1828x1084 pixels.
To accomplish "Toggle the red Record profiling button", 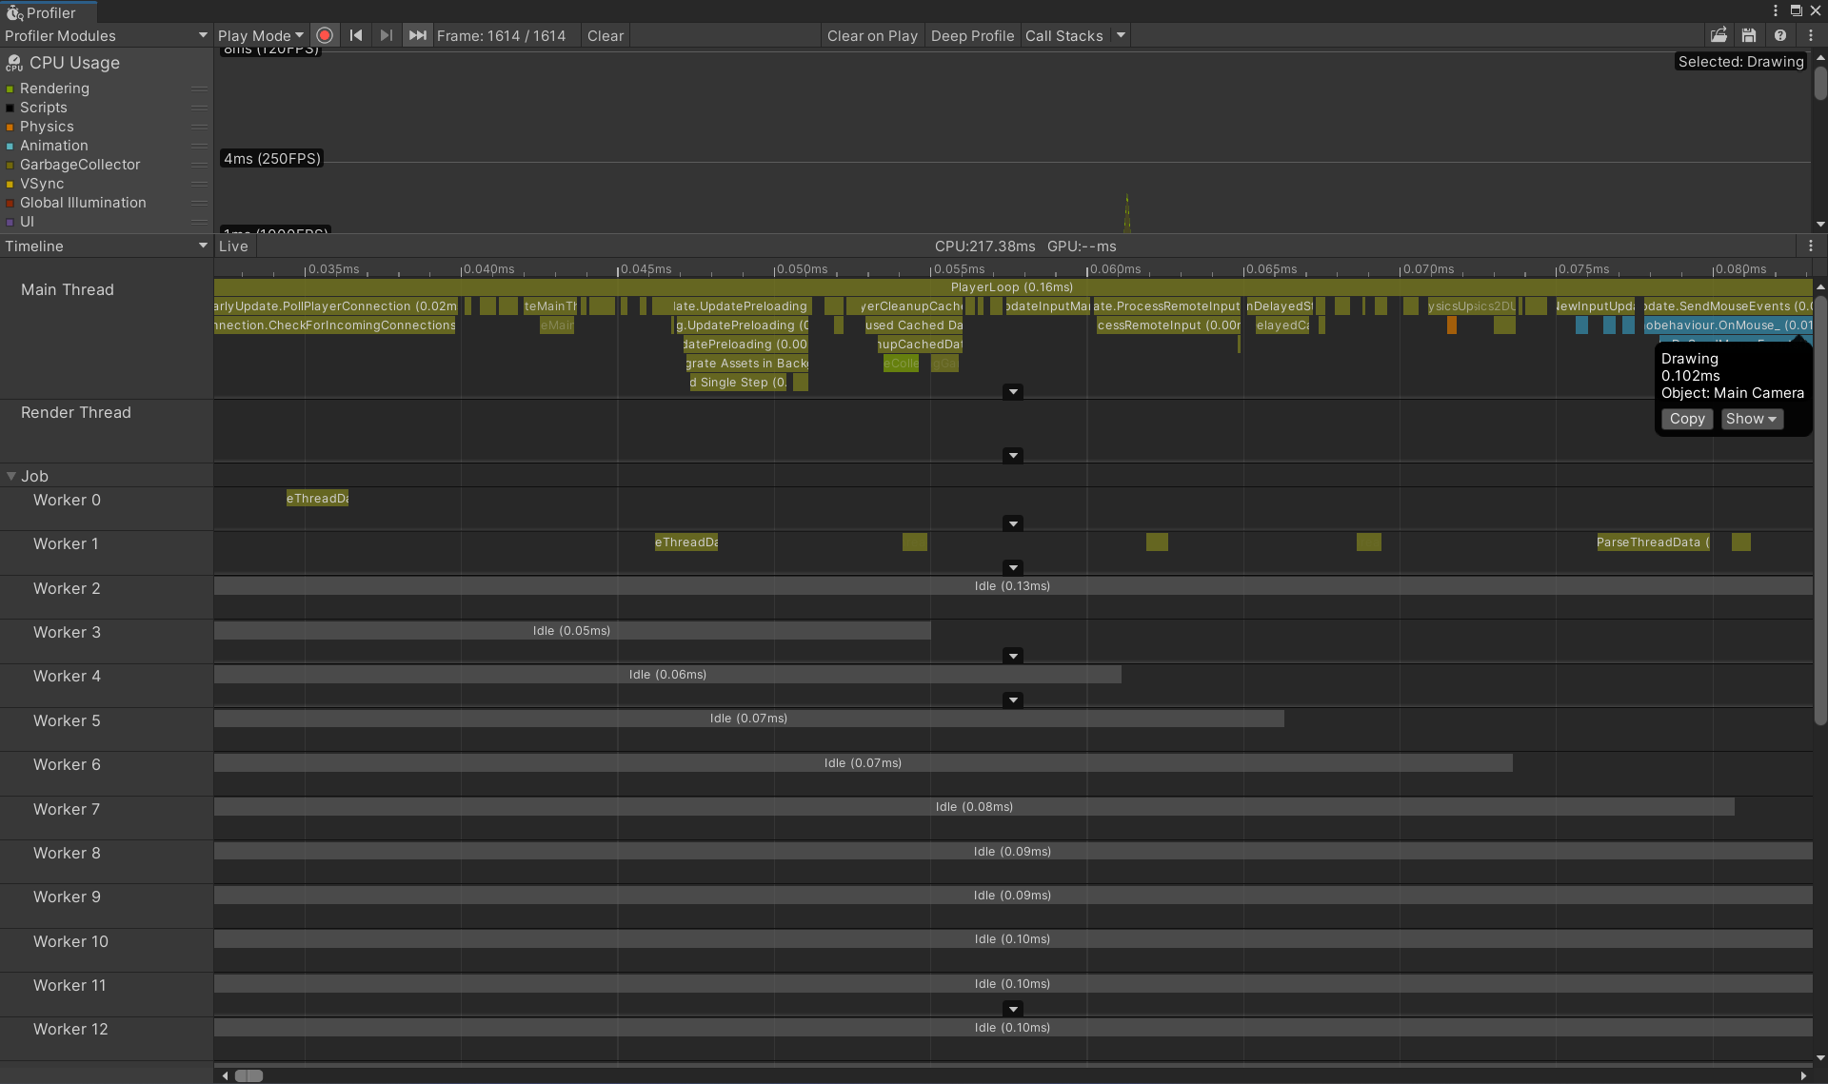I will (325, 35).
